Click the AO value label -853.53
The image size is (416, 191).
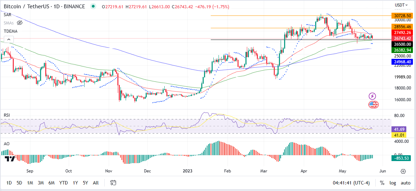pos(401,158)
